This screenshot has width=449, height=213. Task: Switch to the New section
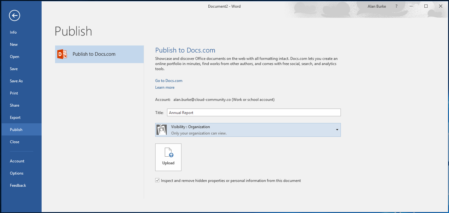click(x=14, y=44)
